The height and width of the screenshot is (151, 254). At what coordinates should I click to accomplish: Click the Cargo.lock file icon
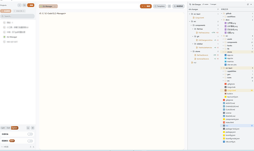(226, 87)
